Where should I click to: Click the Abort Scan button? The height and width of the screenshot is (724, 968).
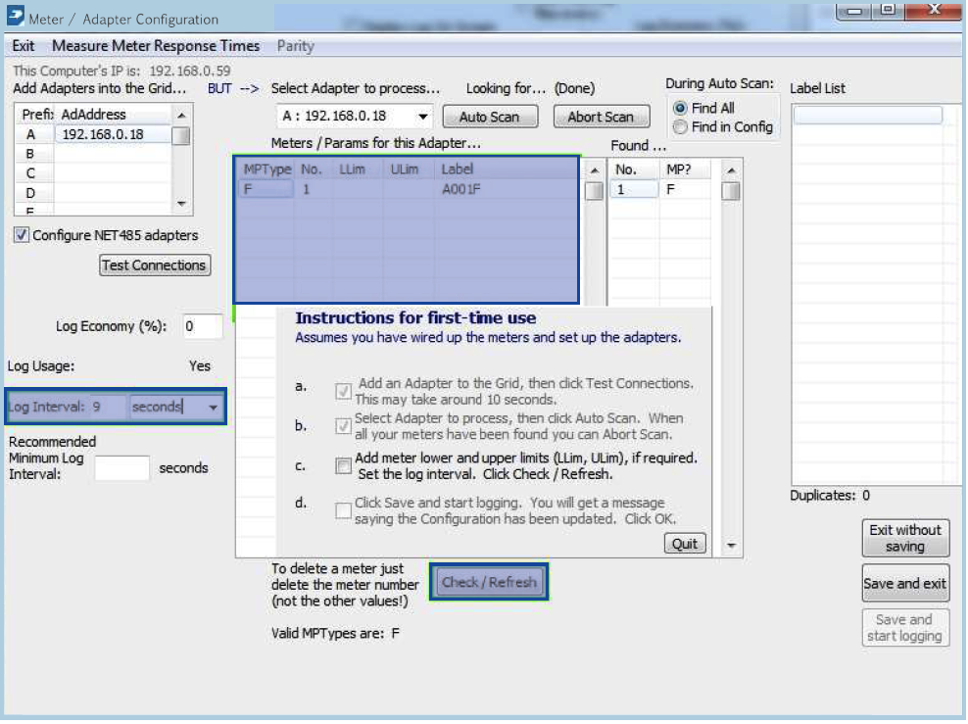click(x=601, y=117)
